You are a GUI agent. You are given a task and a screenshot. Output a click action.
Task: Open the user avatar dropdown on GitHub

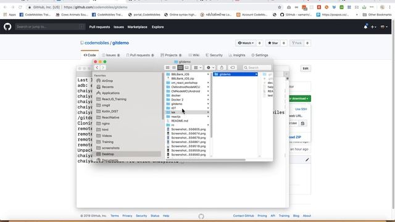384,27
